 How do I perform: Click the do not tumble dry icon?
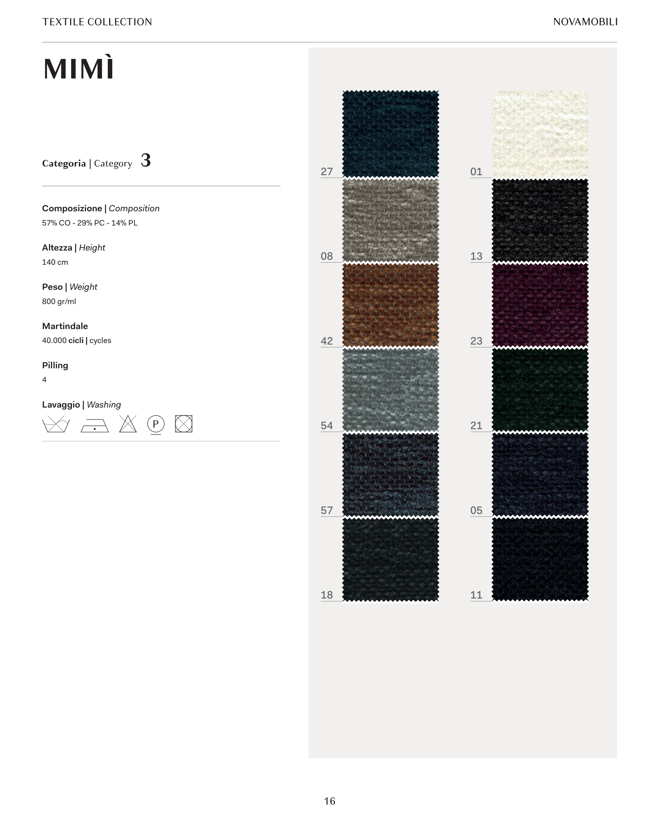click(x=184, y=424)
